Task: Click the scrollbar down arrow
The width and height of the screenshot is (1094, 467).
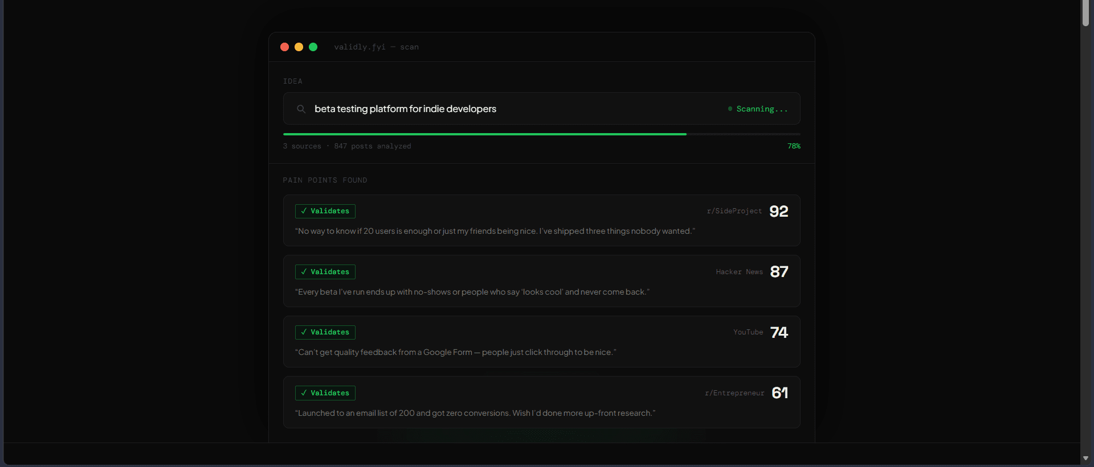Action: tap(1086, 458)
